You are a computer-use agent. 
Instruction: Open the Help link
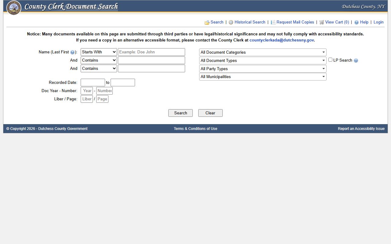(364, 22)
